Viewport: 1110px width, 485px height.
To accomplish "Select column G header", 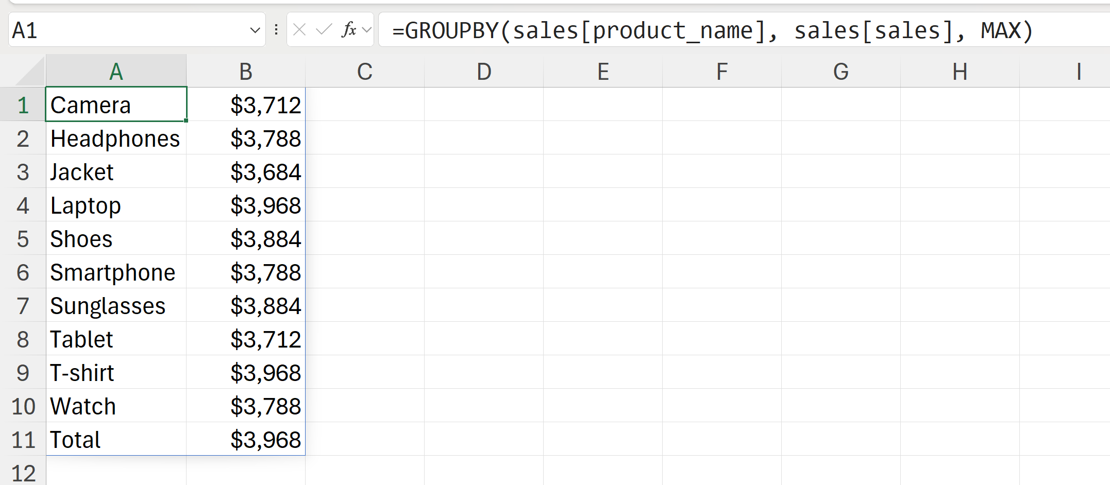I will click(x=840, y=72).
